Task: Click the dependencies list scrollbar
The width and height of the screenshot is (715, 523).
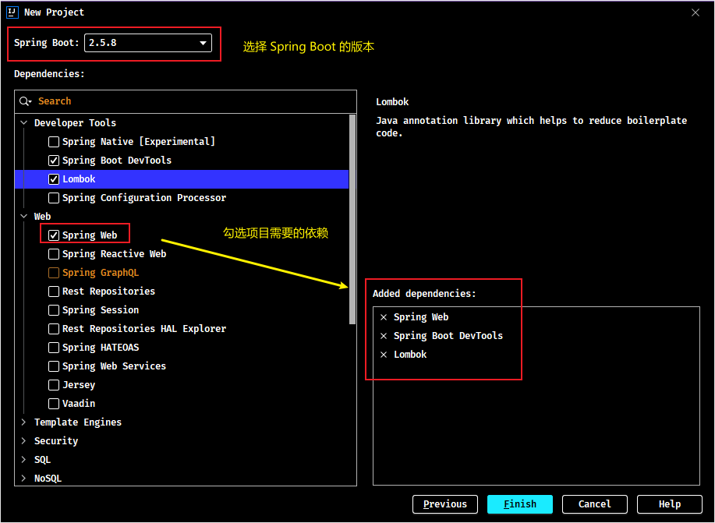Action: tap(352, 219)
